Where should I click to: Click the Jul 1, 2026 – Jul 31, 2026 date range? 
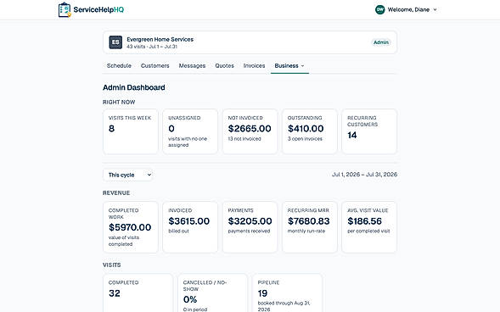point(364,175)
